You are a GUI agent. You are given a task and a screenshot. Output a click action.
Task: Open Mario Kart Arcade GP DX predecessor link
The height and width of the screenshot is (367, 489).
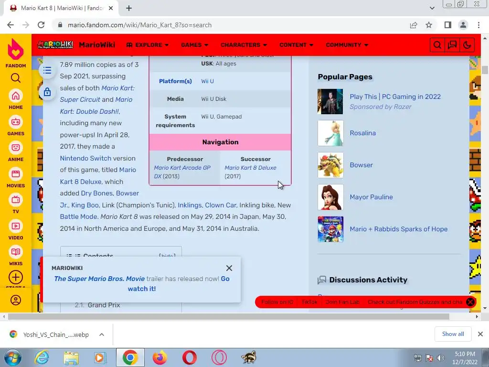182,172
